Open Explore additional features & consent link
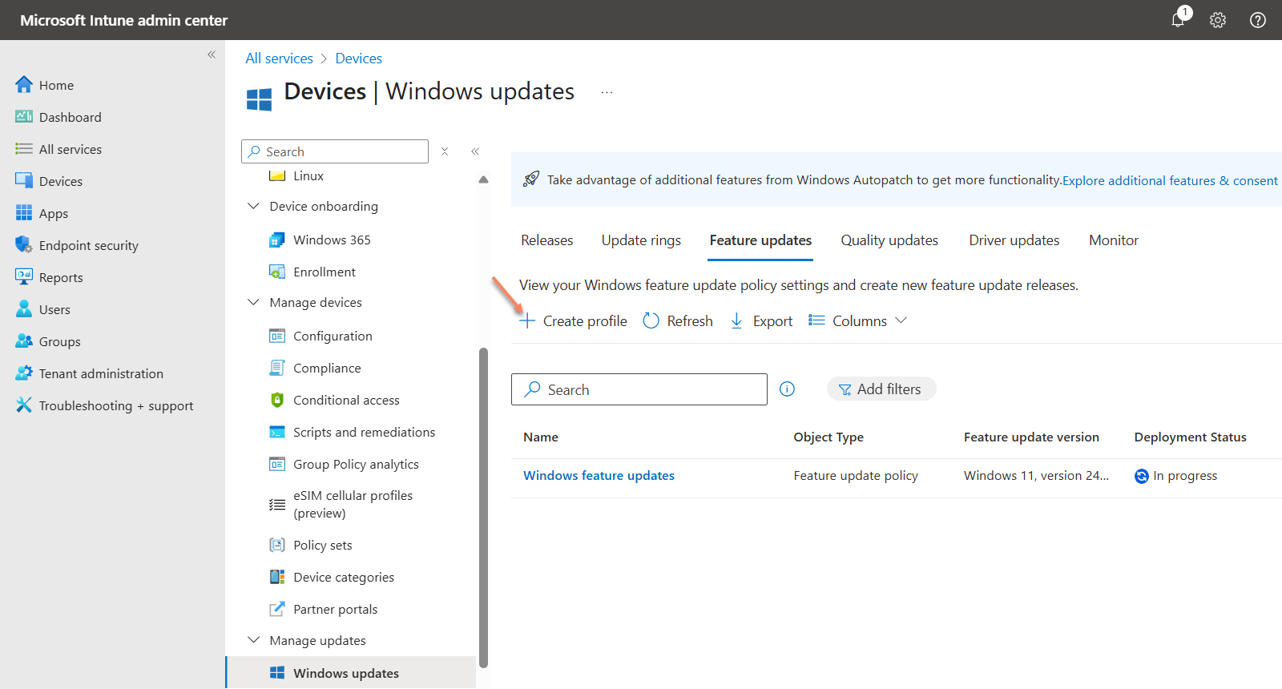Screen dimensions: 1282x689 click(x=1170, y=180)
